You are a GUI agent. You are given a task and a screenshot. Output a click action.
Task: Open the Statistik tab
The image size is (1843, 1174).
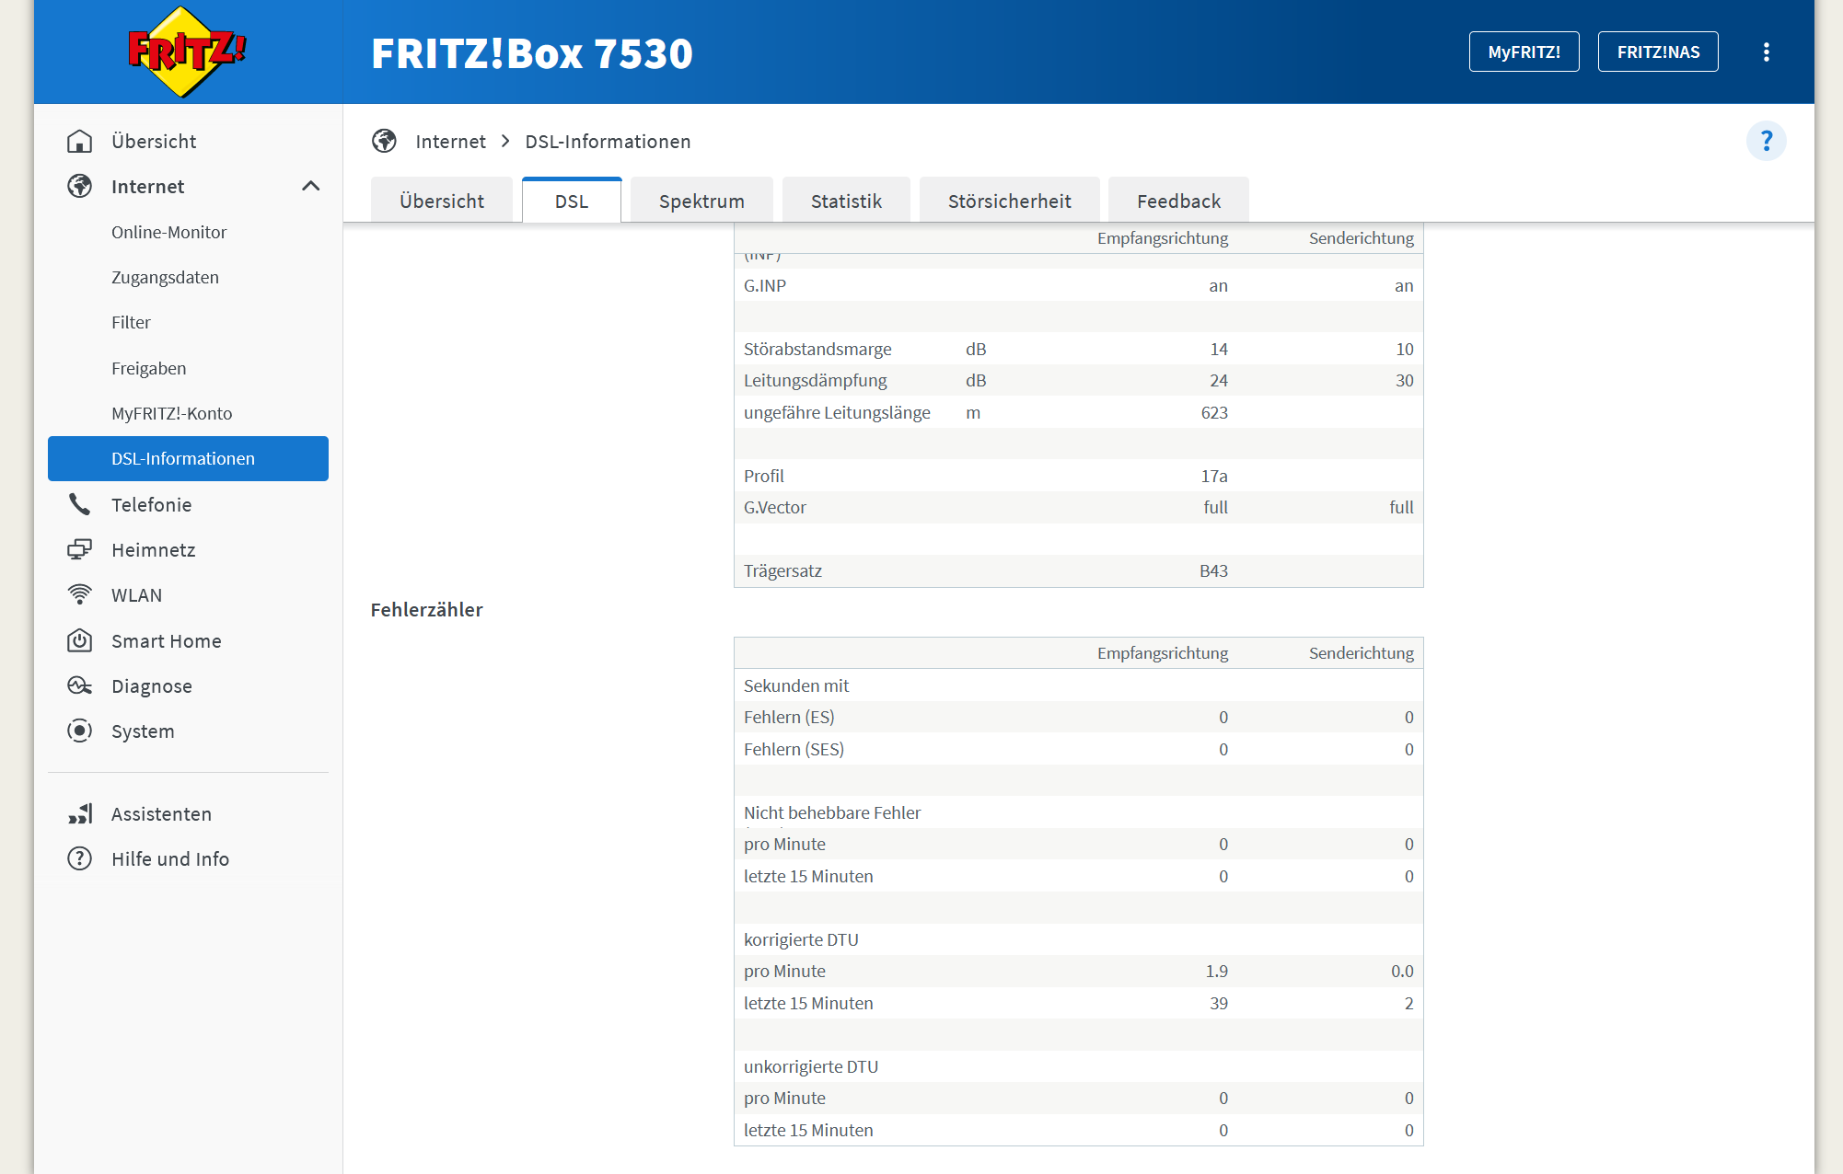click(x=846, y=201)
